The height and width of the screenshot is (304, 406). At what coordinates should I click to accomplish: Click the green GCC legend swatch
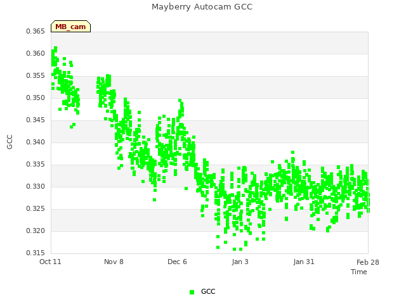192,292
